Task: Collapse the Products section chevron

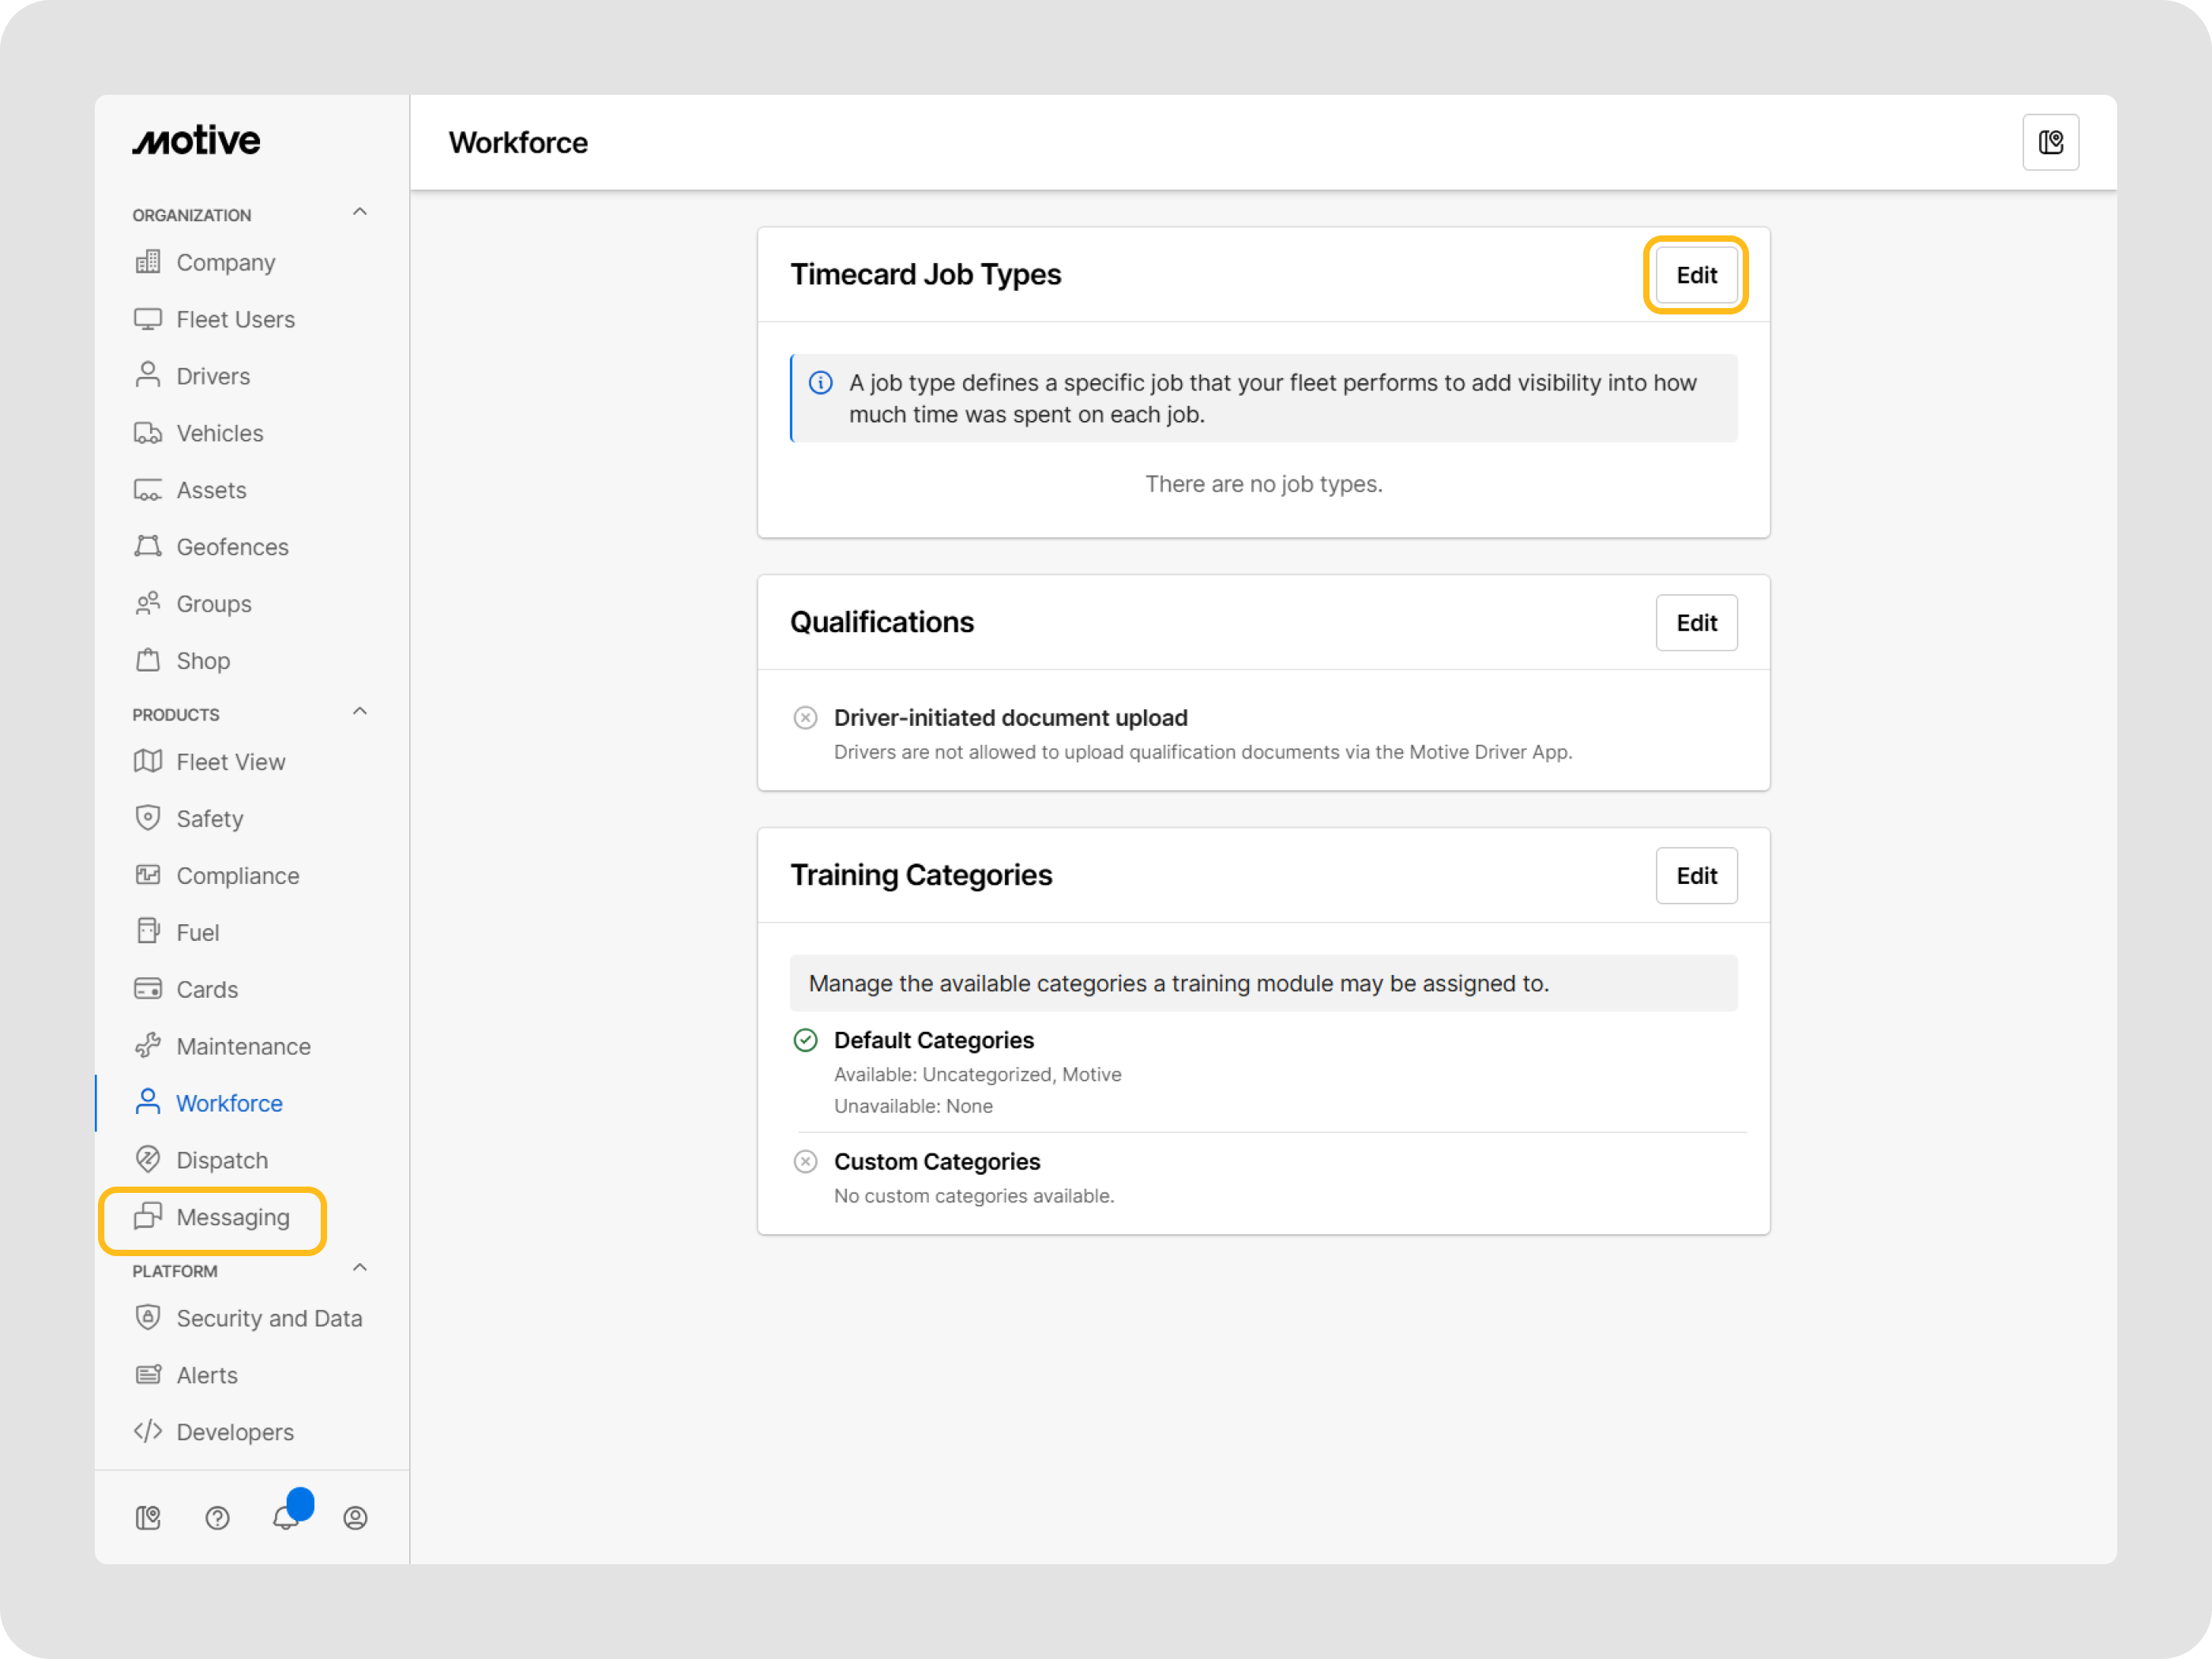Action: pos(360,712)
